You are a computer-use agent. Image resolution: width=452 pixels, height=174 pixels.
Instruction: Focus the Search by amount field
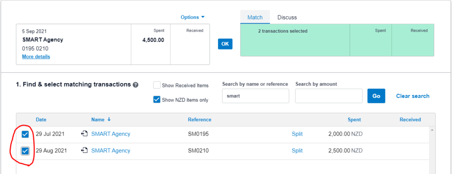[x=329, y=96]
